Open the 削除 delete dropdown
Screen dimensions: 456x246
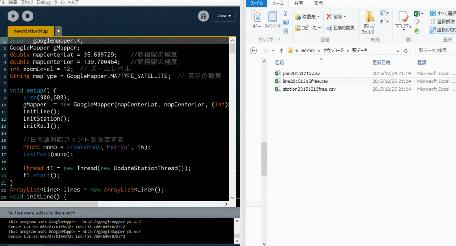(x=336, y=16)
